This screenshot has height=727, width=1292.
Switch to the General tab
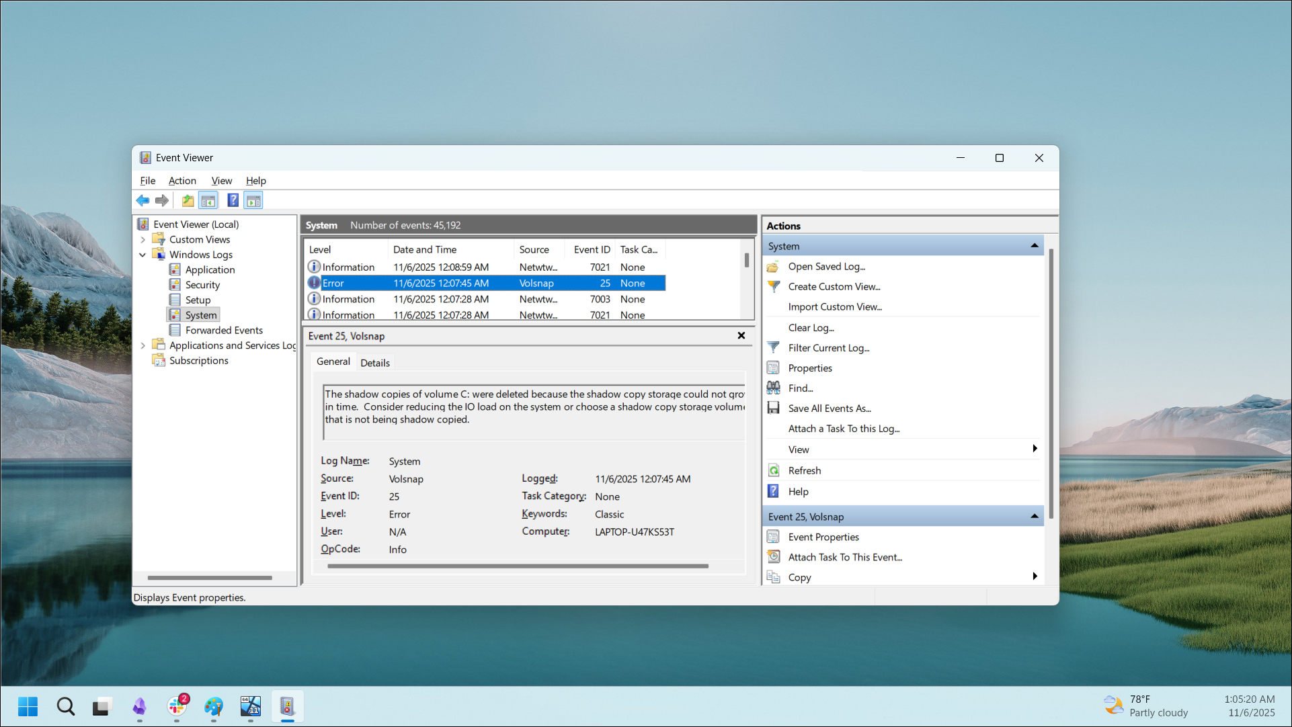333,361
